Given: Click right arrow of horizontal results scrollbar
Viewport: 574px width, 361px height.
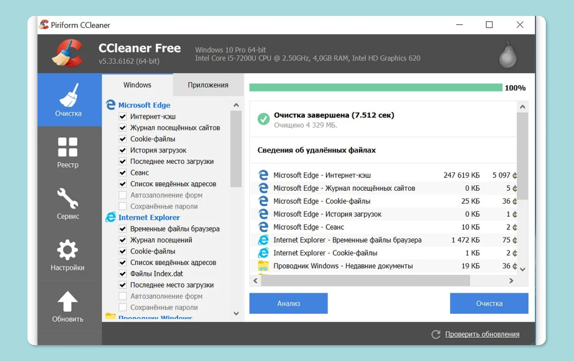Looking at the screenshot, I should pyautogui.click(x=511, y=281).
